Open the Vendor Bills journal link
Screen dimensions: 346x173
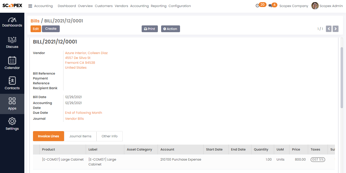coord(74,119)
